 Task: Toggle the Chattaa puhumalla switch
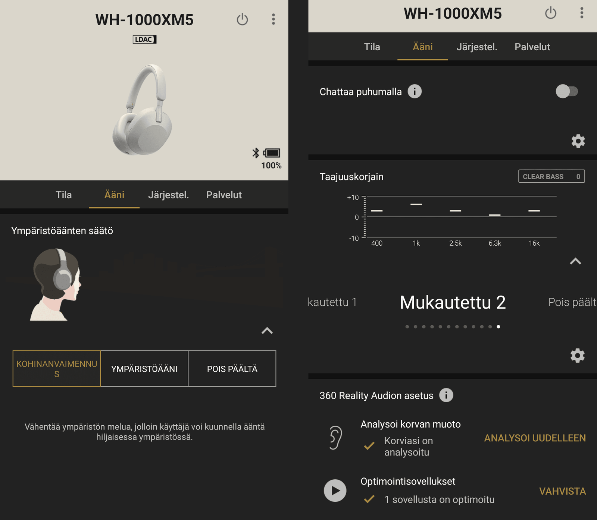point(567,91)
